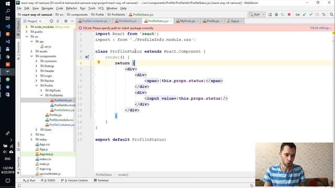The image size is (335, 188).
Task: Toggle the Structure tool window stripe
Action: click(18, 51)
